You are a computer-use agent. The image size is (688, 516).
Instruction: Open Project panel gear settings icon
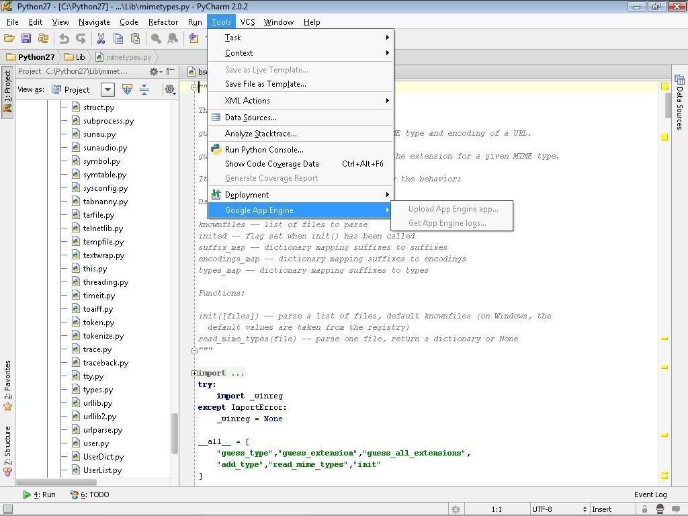(155, 71)
